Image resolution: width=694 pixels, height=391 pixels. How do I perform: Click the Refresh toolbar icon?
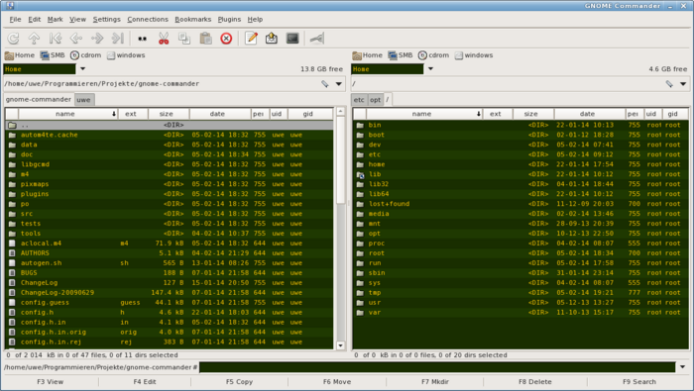[13, 39]
